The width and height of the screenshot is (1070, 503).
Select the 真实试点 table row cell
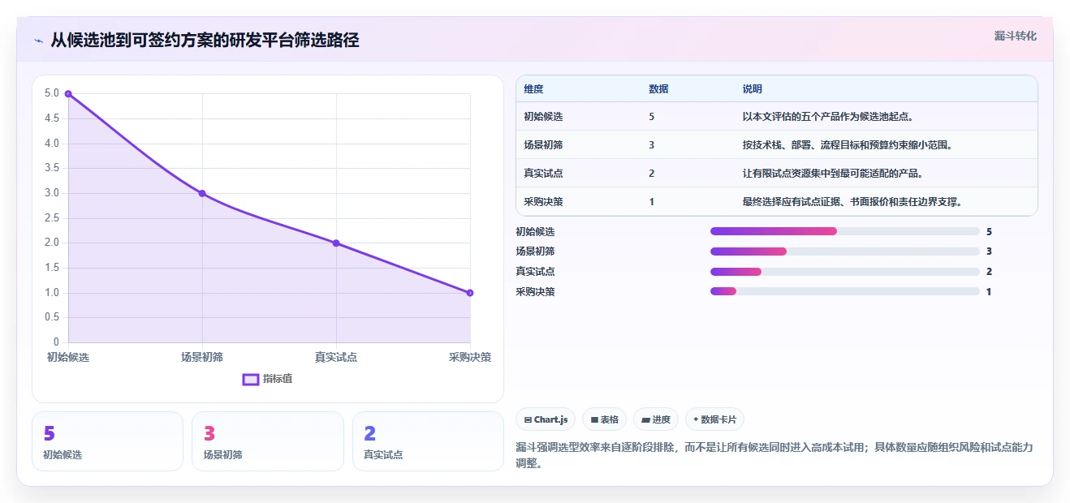tap(543, 174)
